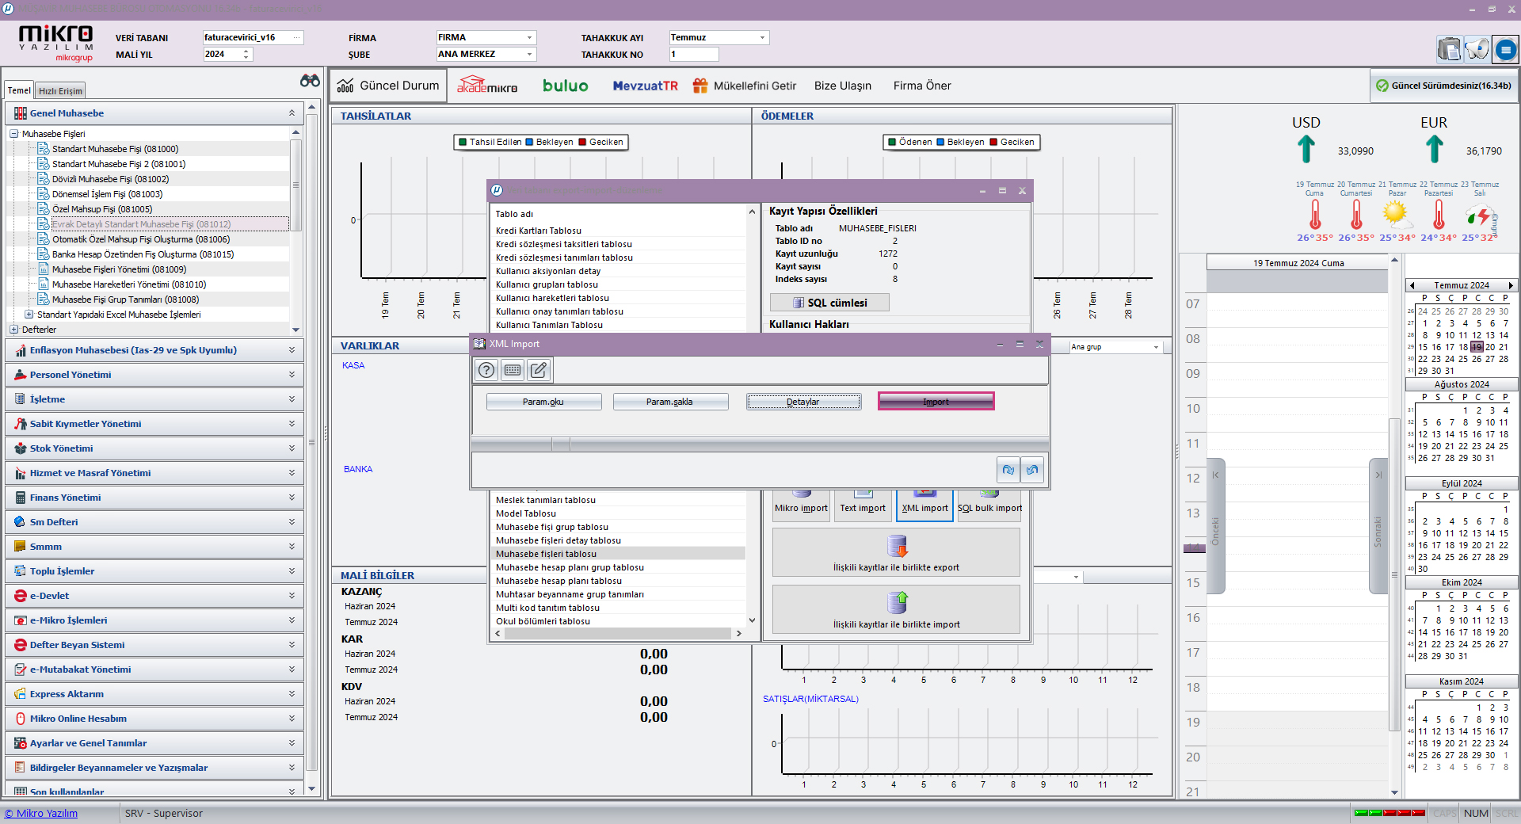Screen dimensions: 1521x824
Task: Switch to the Hızlı Erişim tab
Action: tap(60, 91)
